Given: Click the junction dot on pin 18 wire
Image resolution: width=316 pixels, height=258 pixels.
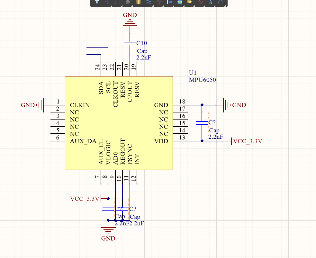Looking at the screenshot, I should tap(202, 105).
